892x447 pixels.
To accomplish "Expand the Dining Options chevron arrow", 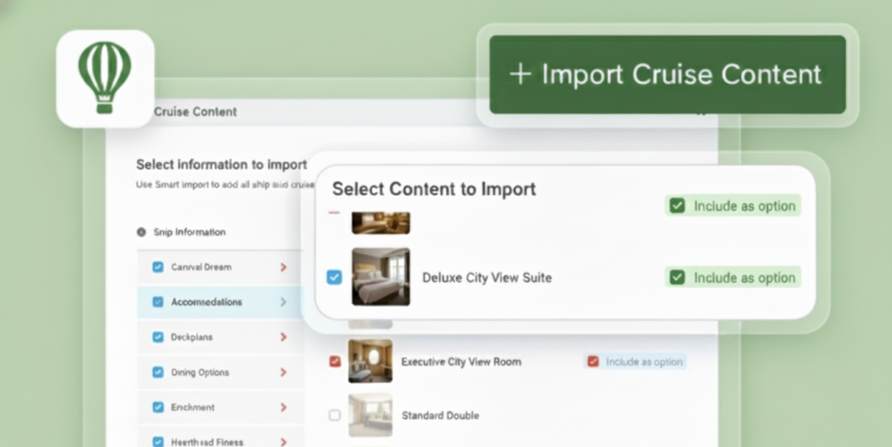I will 283,372.
